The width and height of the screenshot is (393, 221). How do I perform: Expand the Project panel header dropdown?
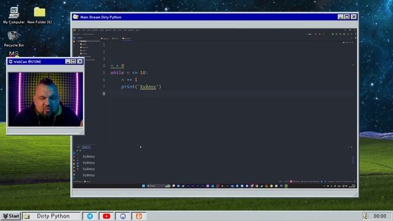click(80, 38)
